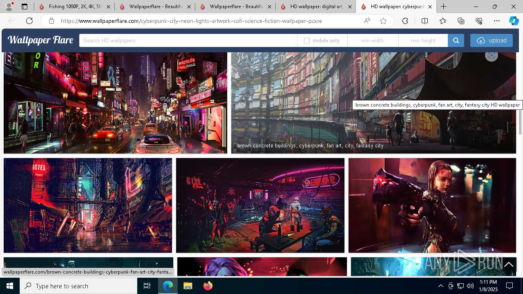Open Task View on the taskbar
The width and height of the screenshot is (523, 294).
147,286
